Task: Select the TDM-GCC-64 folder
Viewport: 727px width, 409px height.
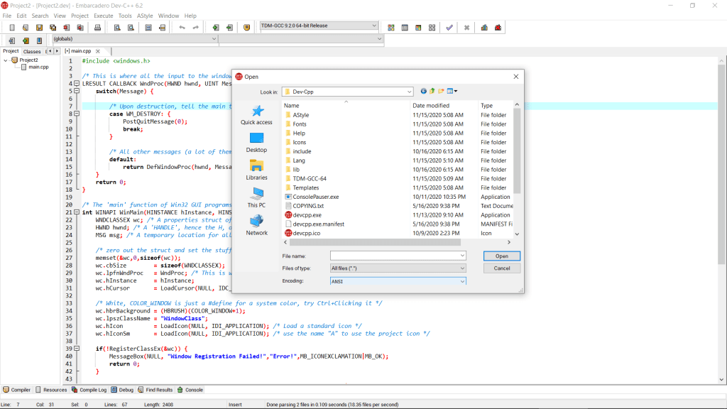Action: coord(310,178)
